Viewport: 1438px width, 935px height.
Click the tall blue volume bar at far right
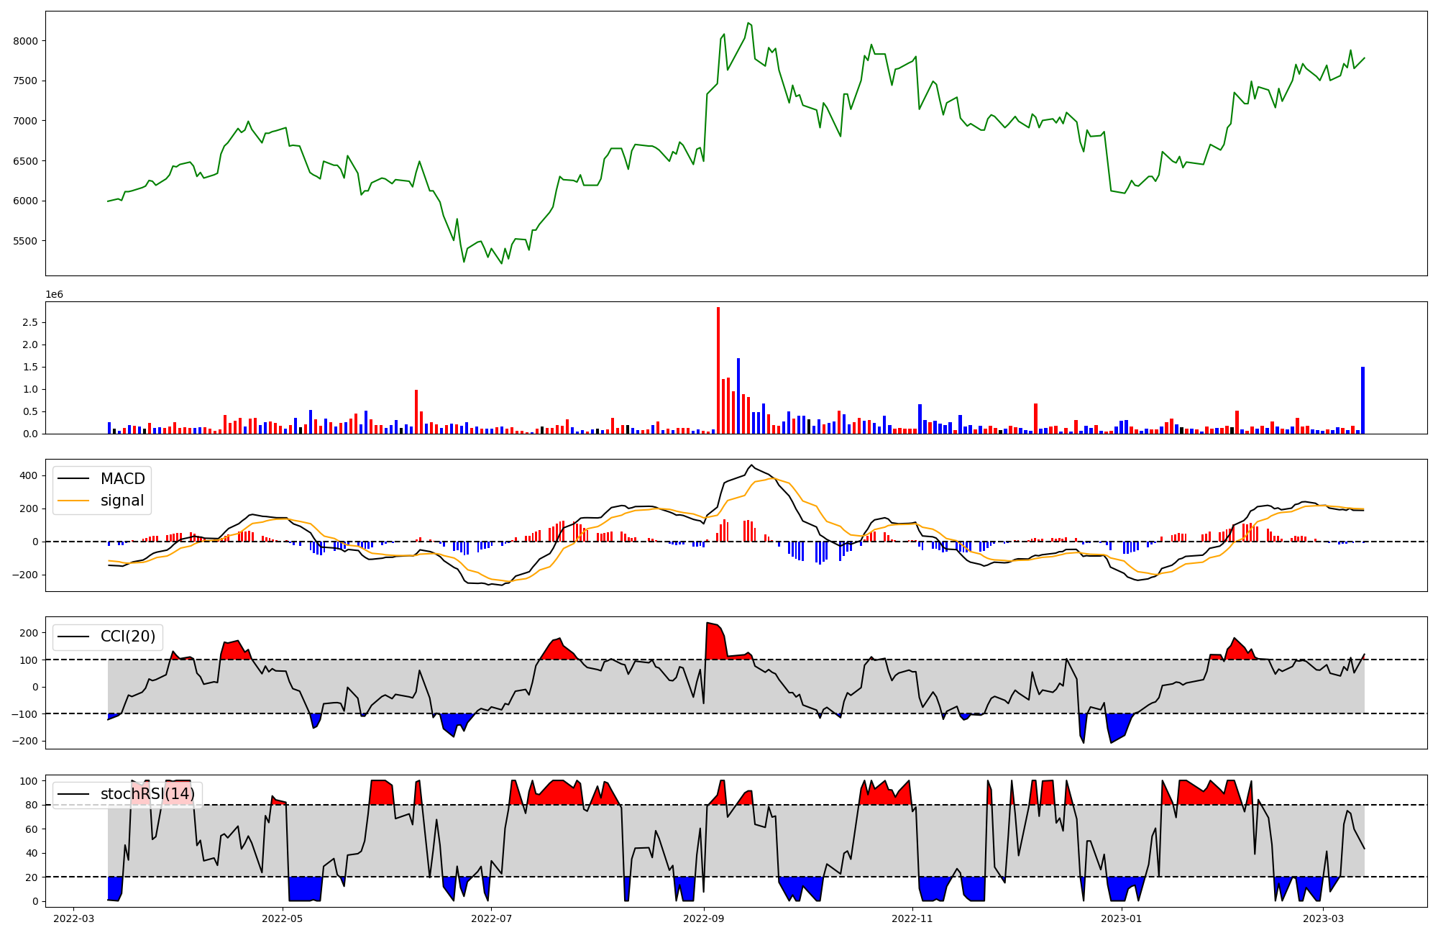[1363, 400]
